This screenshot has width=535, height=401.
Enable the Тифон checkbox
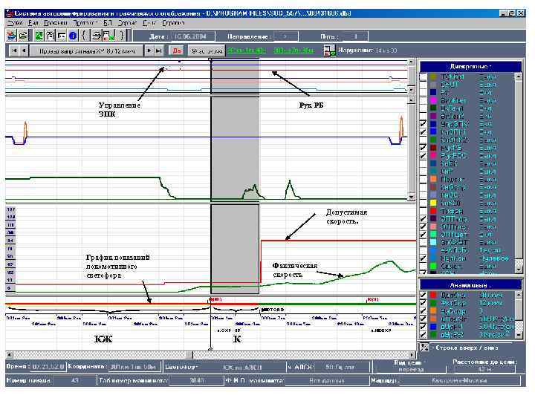pyautogui.click(x=423, y=211)
